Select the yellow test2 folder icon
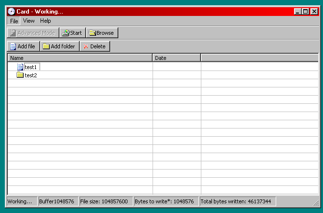The height and width of the screenshot is (213, 323). point(20,75)
